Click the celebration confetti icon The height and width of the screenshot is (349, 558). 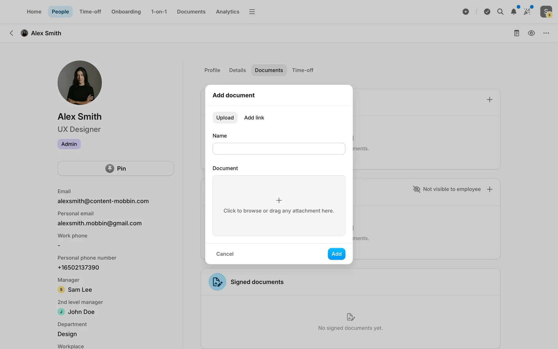pos(527,12)
